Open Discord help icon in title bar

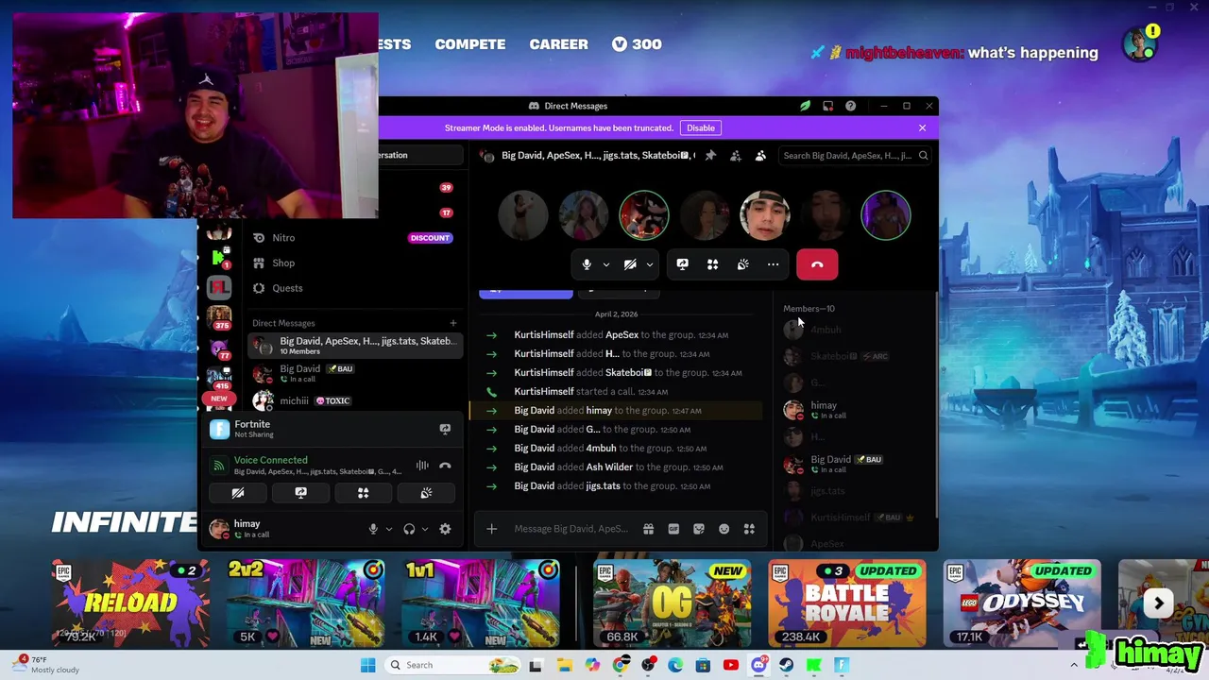click(x=850, y=106)
